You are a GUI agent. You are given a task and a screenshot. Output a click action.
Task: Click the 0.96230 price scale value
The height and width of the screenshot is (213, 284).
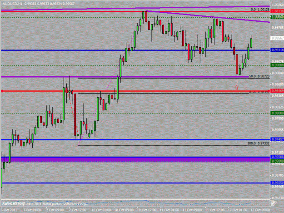[x=278, y=198]
